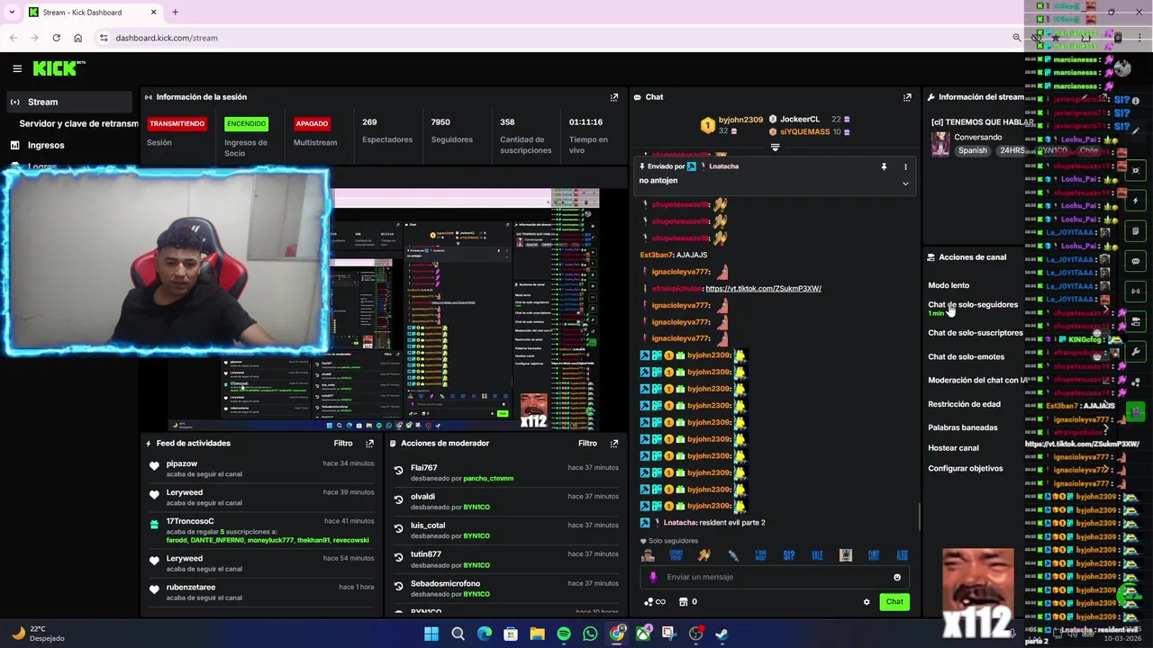1153x648 pixels.
Task: Send message with green Chat button
Action: 894,602
